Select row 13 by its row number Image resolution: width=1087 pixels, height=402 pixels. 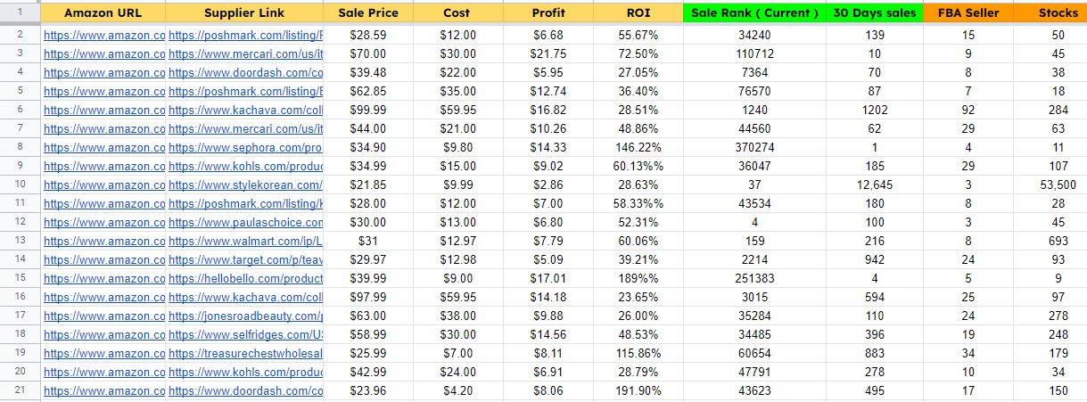(20, 241)
